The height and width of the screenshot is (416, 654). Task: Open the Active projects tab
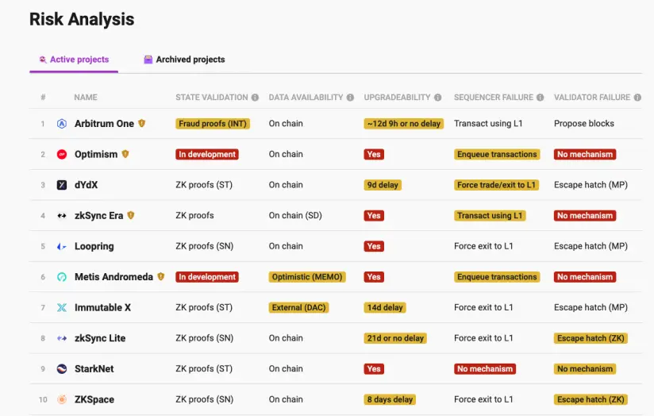[74, 60]
